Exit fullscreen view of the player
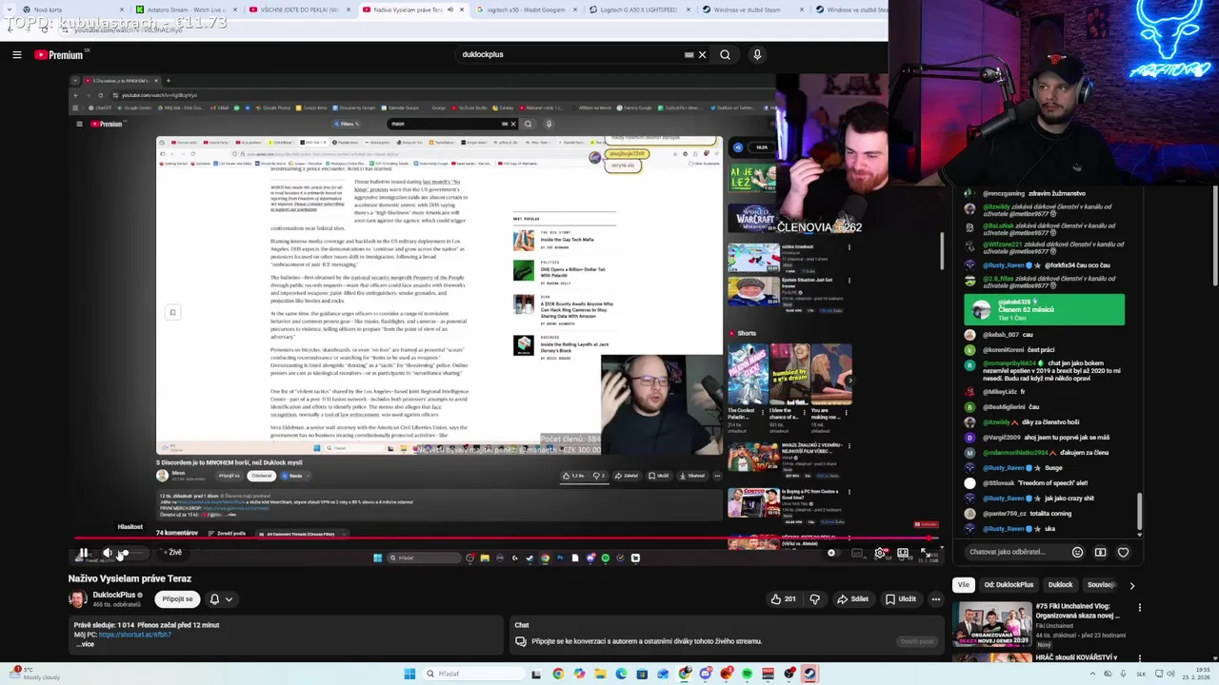This screenshot has height=685, width=1219. tap(926, 553)
